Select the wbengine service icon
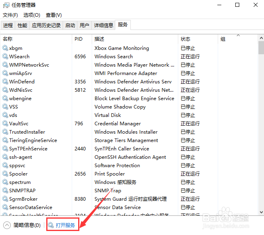The width and height of the screenshot is (264, 235). pos(5,99)
